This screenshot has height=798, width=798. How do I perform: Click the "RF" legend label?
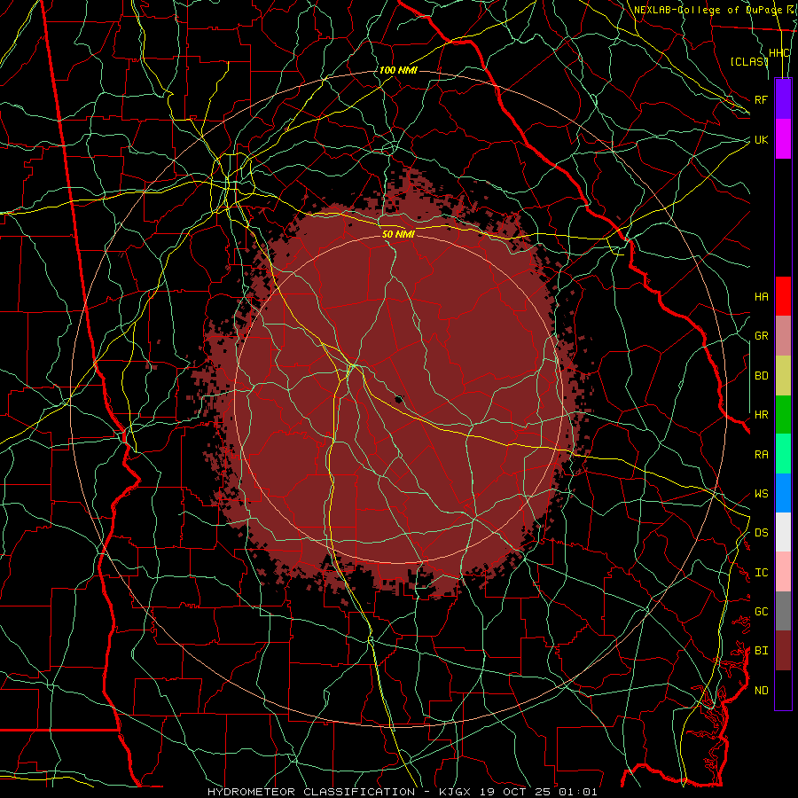[761, 99]
